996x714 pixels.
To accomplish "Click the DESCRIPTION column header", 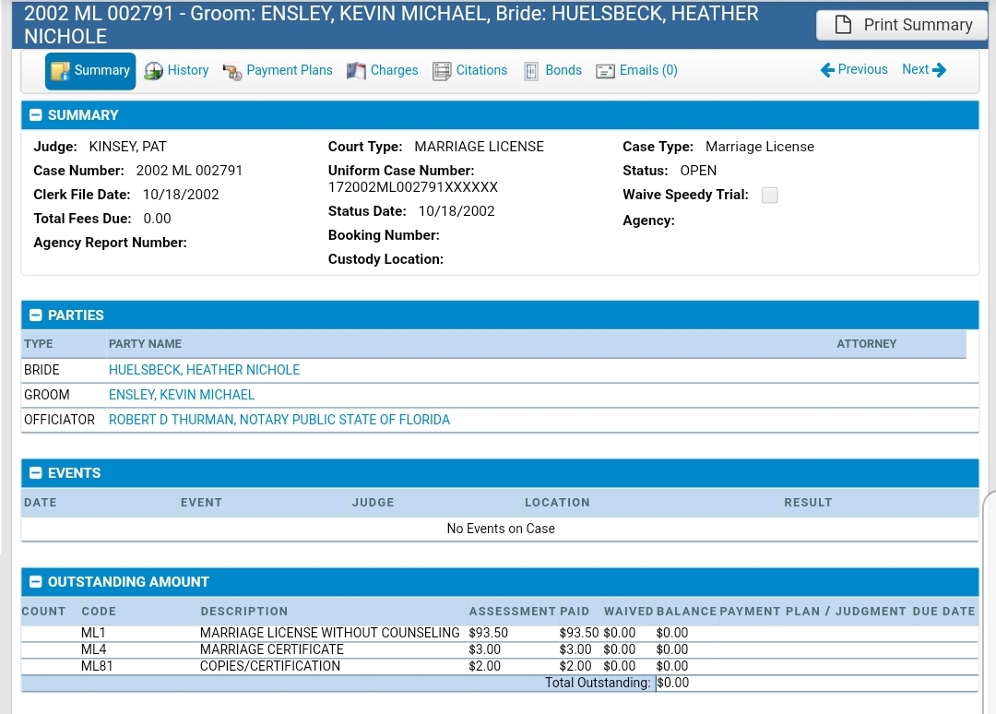I will pyautogui.click(x=243, y=611).
